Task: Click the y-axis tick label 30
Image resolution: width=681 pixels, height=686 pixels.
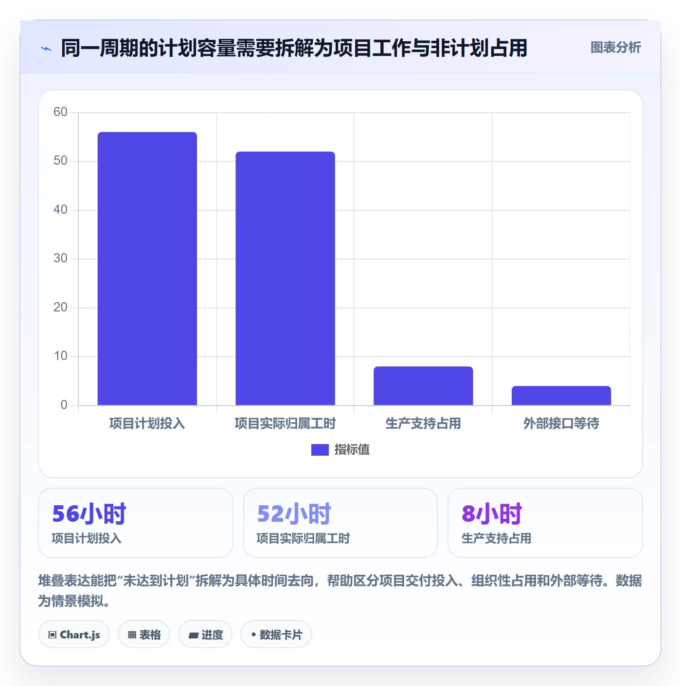Action: [x=60, y=258]
